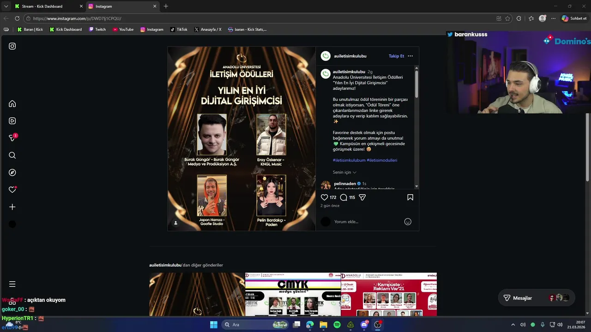This screenshot has width=591, height=332.
Task: Open the browser extensions icon
Action: click(519, 18)
